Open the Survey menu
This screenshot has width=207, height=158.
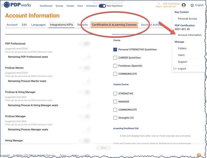[59, 6]
